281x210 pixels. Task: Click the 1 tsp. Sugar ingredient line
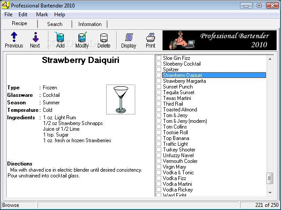coord(56,135)
